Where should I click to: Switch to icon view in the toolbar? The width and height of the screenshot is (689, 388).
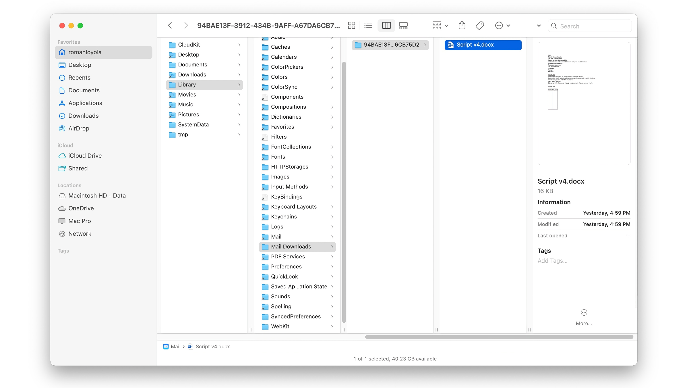click(x=351, y=26)
